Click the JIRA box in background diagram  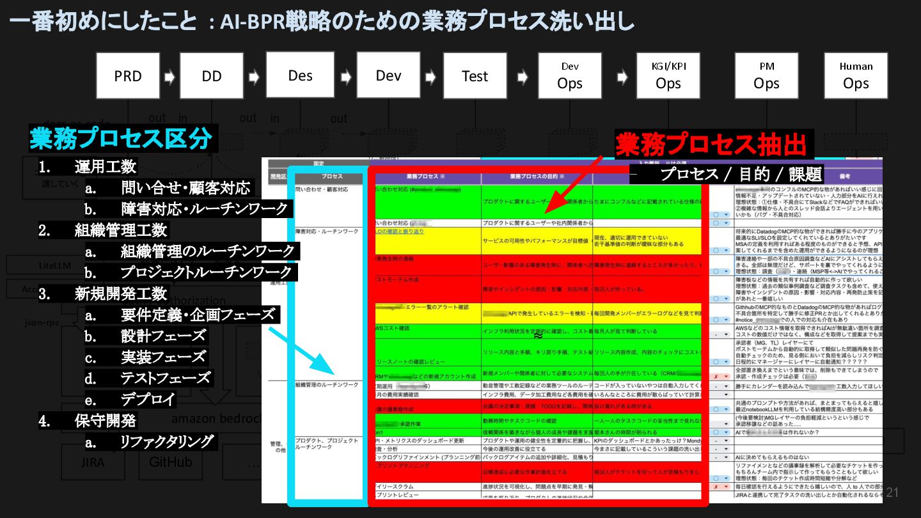(x=93, y=462)
